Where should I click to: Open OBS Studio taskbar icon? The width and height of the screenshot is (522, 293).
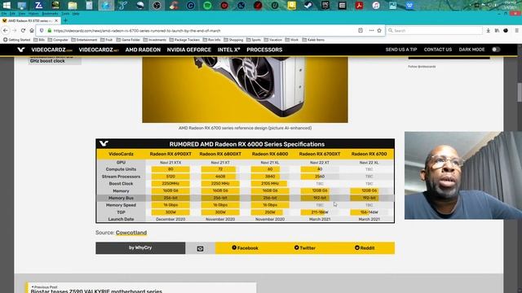[157, 6]
